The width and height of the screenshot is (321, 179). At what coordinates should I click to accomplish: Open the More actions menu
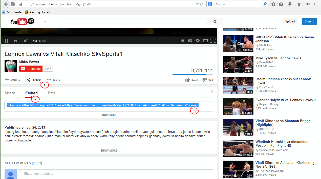point(54,80)
